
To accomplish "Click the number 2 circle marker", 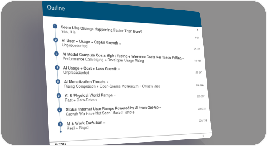I will (x=55, y=40).
